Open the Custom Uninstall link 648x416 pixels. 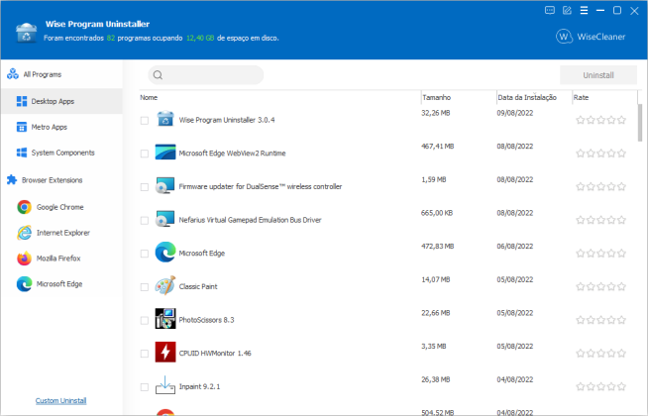pyautogui.click(x=60, y=401)
